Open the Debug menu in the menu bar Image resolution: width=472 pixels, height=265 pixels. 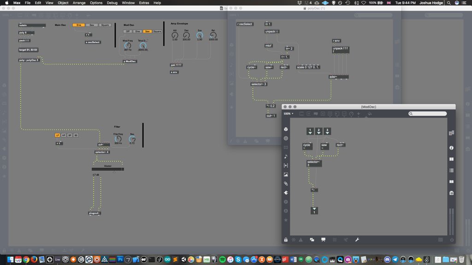point(112,3)
